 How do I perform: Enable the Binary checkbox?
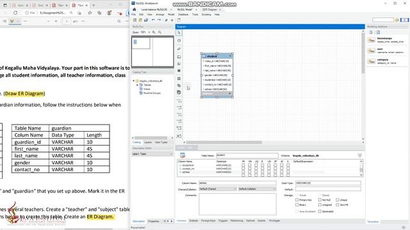point(297,205)
